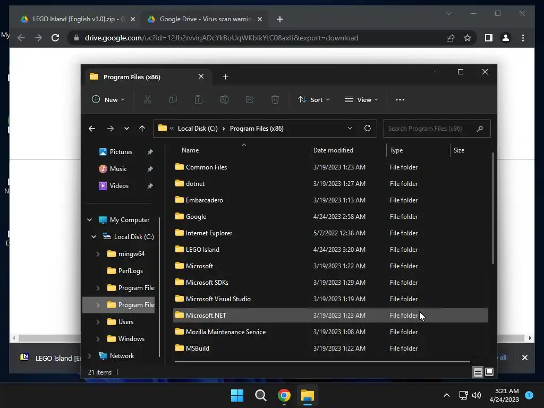This screenshot has width=544, height=408.
Task: Expand Network node in navigation tree
Action: 89,355
